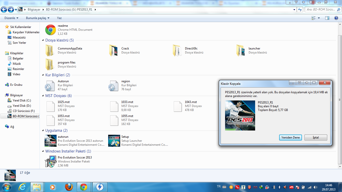
Task: Open the Bununla paylaş dropdown menu
Action: [x=38, y=18]
